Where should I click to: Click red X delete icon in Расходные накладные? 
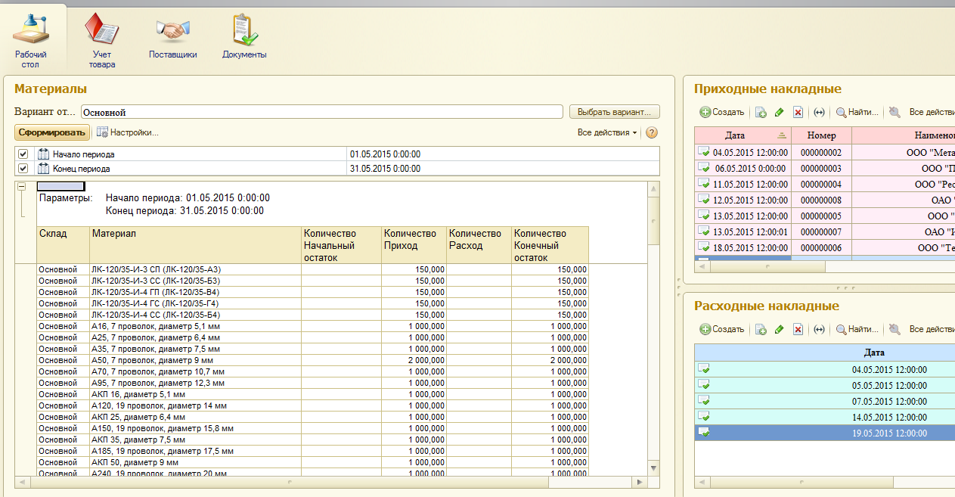tap(798, 330)
